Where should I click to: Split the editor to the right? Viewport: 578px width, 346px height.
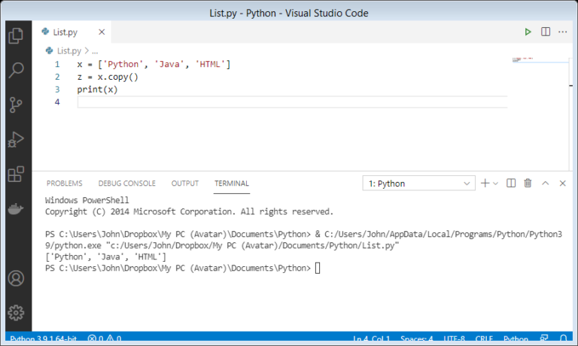[x=546, y=32]
